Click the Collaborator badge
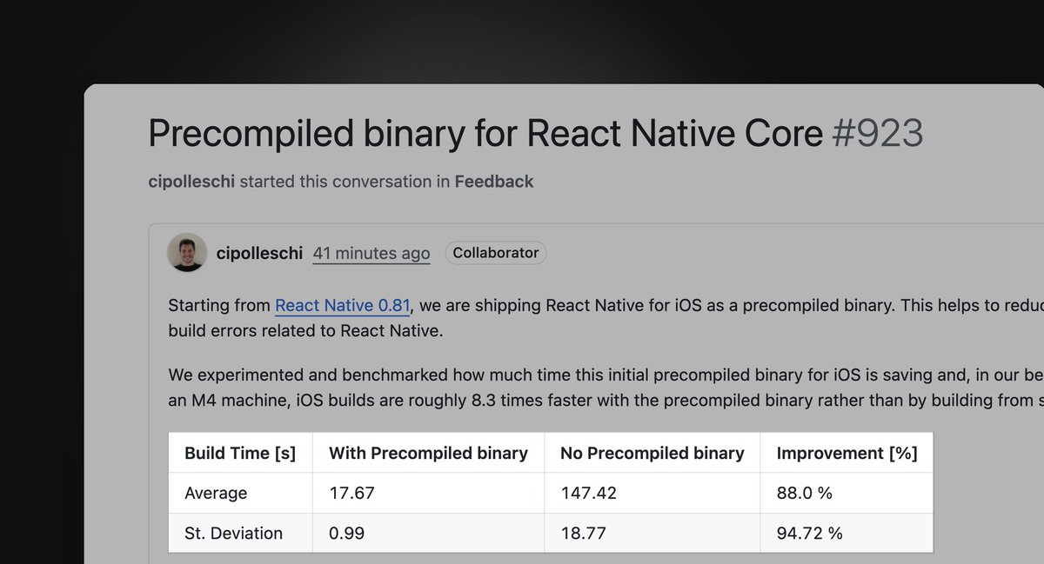The height and width of the screenshot is (564, 1044). tap(496, 253)
